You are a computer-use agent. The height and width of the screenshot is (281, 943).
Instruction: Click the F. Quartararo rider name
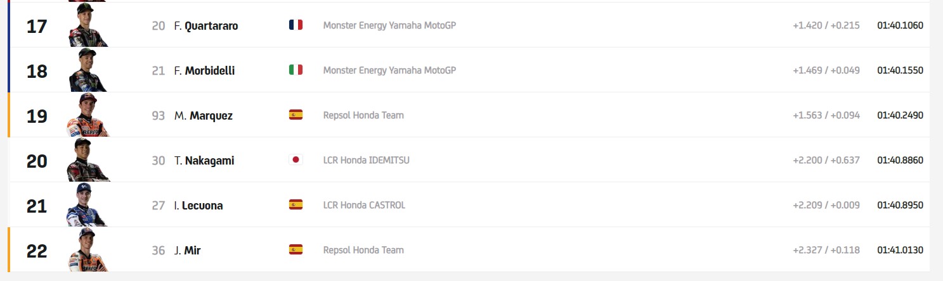pyautogui.click(x=206, y=26)
